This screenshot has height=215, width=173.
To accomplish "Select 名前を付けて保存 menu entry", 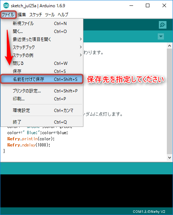I will pos(42,79).
